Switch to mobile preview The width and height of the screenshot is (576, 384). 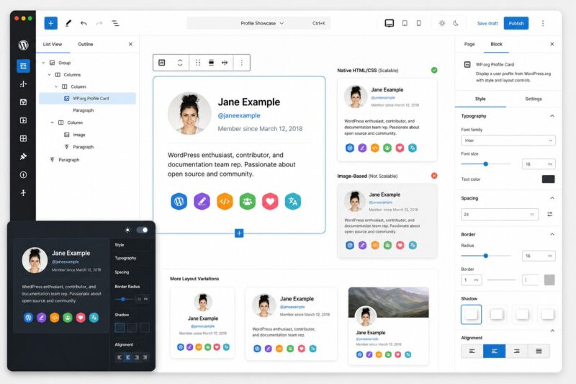click(x=419, y=23)
